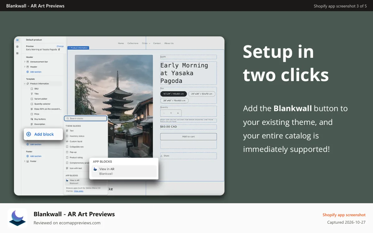Click Add section under Header group
Screen dimensions: 373x233
(x=36, y=72)
